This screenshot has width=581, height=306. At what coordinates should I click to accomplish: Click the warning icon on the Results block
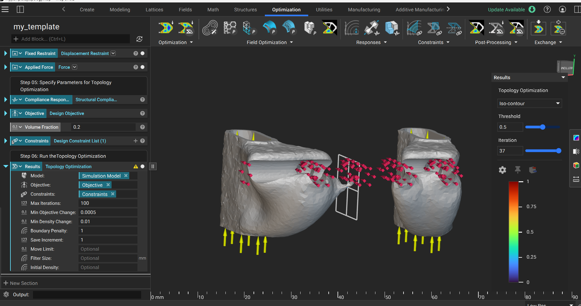[x=136, y=167]
